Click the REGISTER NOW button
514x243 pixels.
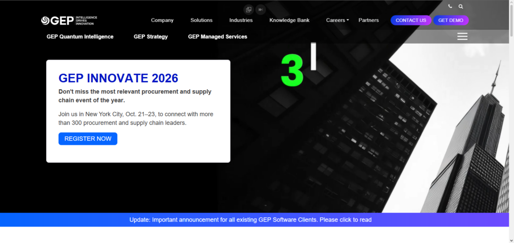coord(88,139)
